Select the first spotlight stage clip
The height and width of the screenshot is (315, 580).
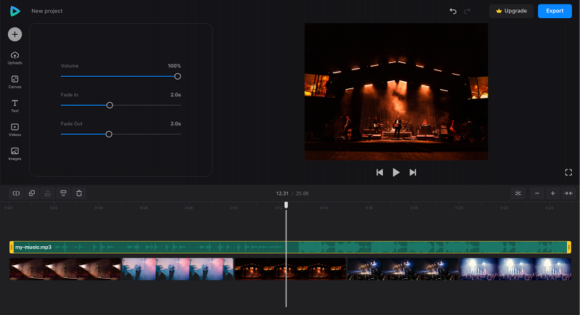click(65, 269)
